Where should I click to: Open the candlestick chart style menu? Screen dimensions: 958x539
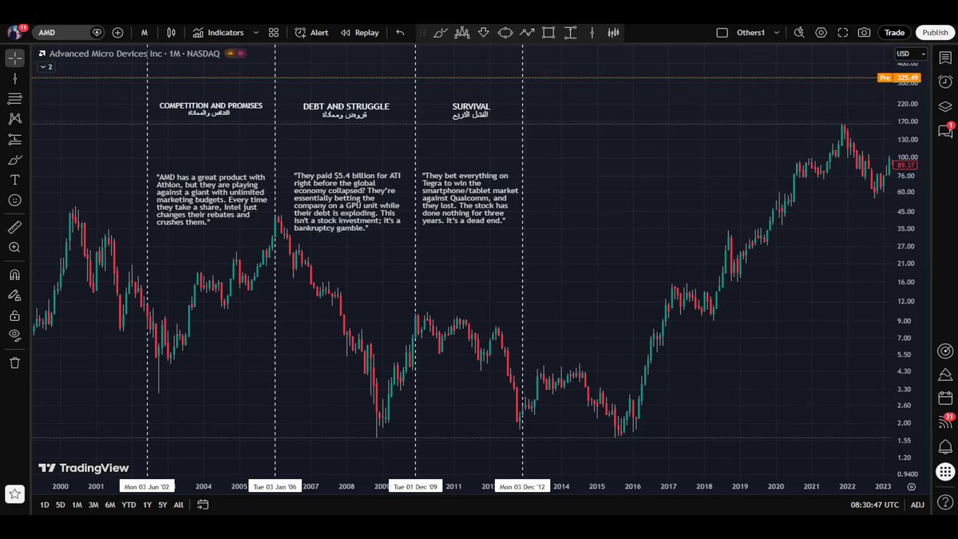click(171, 33)
